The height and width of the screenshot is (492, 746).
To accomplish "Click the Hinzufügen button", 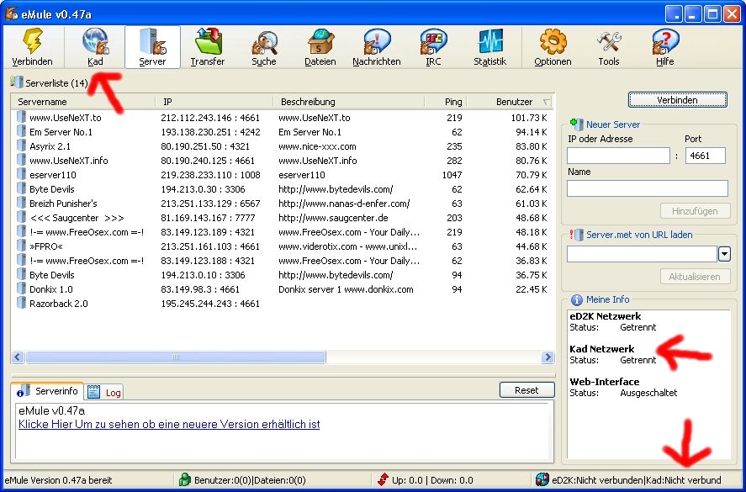I will click(x=695, y=211).
